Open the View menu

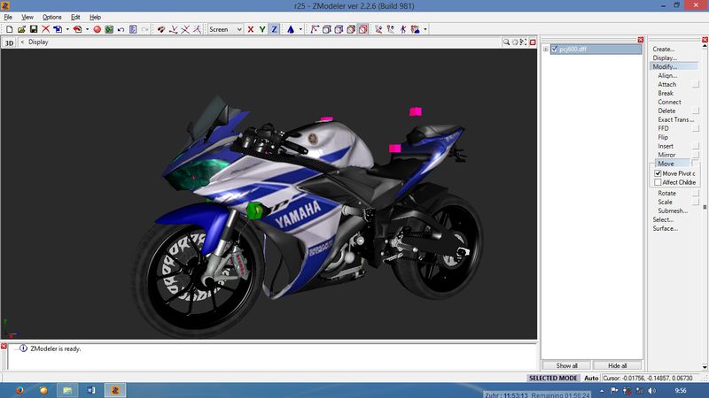pyautogui.click(x=27, y=17)
